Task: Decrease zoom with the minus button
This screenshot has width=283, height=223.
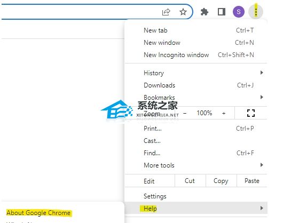Action: [185, 113]
